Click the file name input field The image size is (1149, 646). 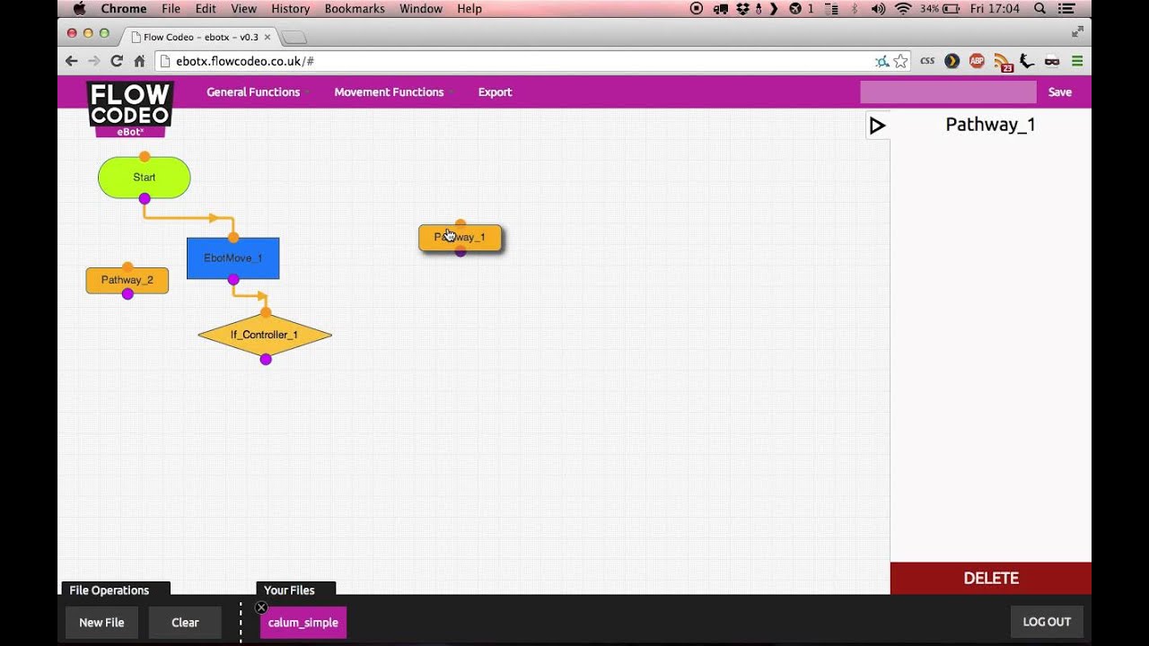coord(948,92)
